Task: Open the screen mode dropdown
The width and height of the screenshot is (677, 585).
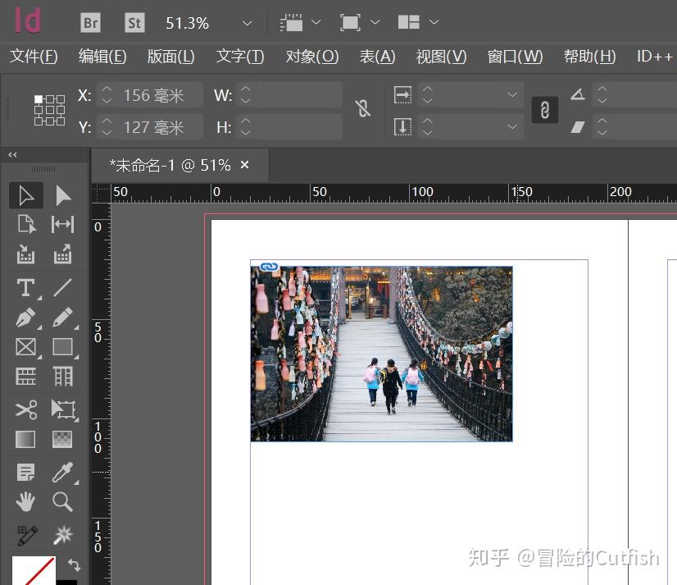Action: (x=359, y=22)
